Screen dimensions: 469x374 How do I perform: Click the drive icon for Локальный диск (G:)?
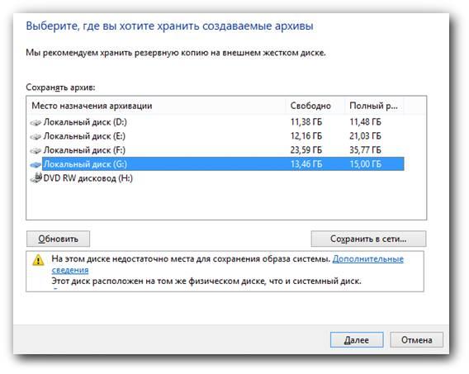pyautogui.click(x=36, y=165)
